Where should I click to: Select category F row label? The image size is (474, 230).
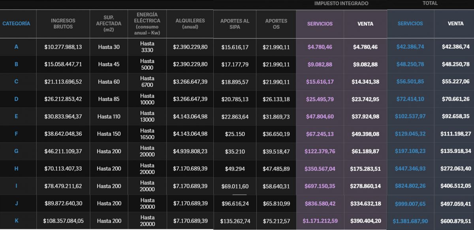click(16, 134)
